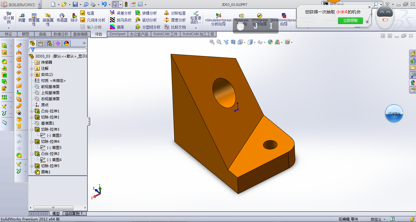Show 曲率 curvature display

pyautogui.click(x=117, y=27)
